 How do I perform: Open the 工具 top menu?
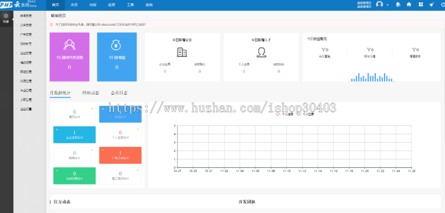click(x=130, y=5)
